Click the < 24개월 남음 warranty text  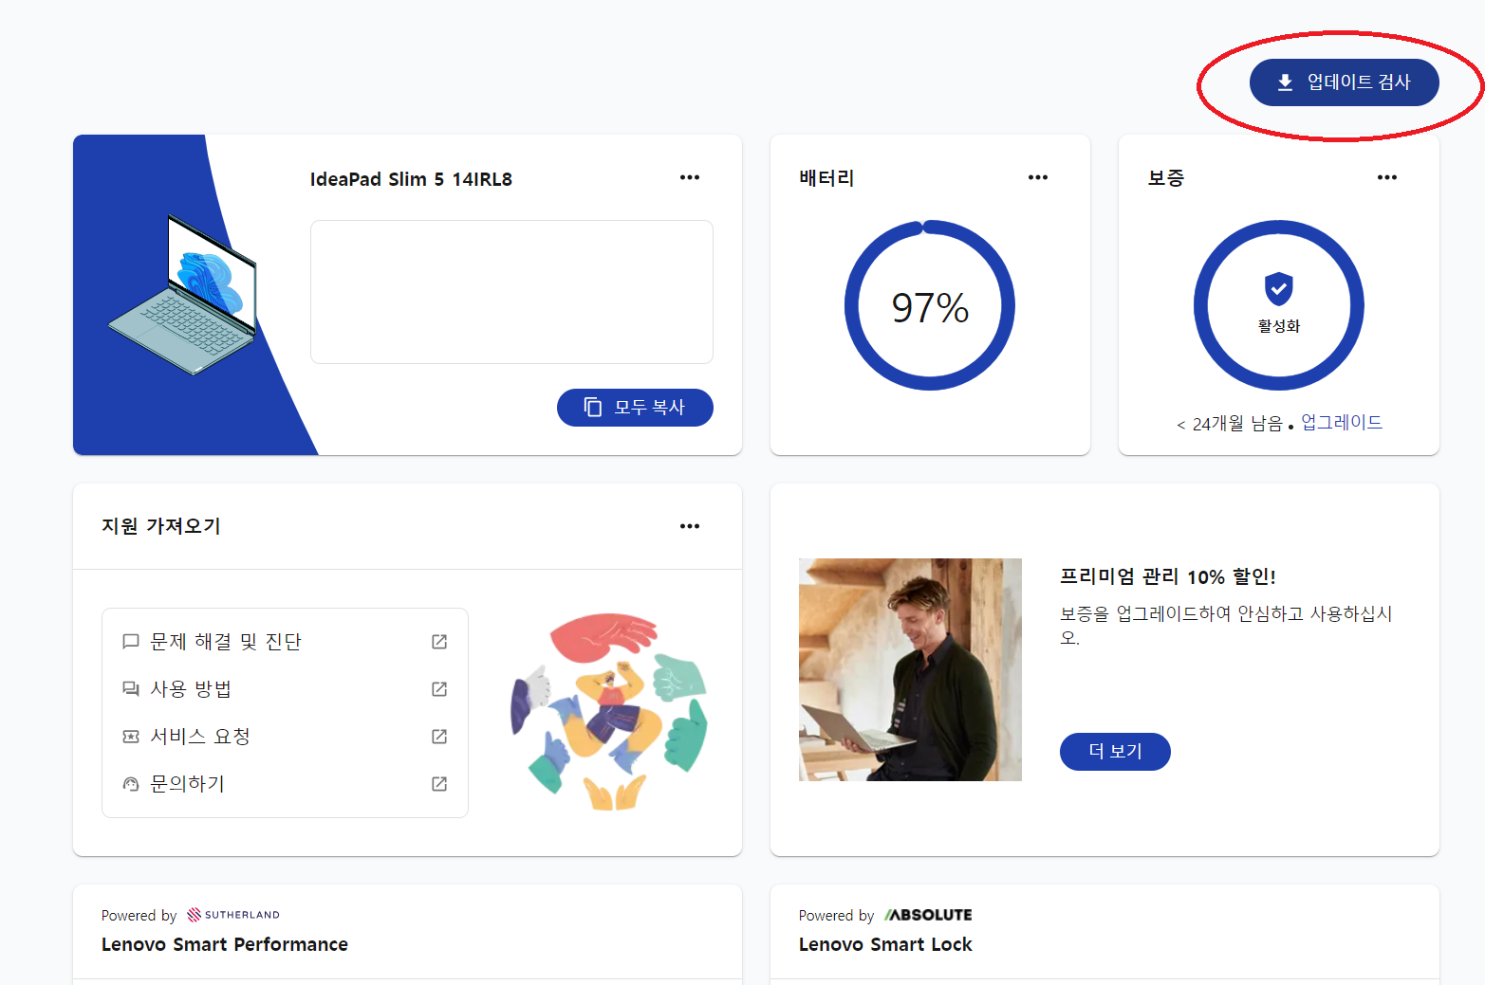tap(1230, 424)
